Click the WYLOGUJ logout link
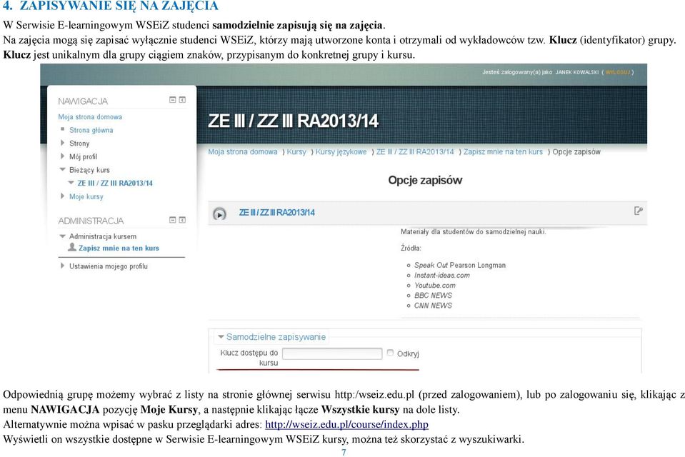This screenshot has width=685, height=457. (618, 72)
